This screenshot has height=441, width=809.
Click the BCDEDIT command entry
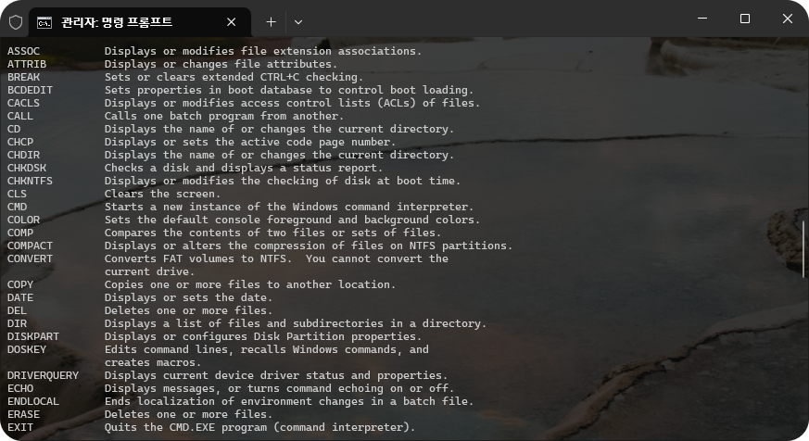(30, 90)
